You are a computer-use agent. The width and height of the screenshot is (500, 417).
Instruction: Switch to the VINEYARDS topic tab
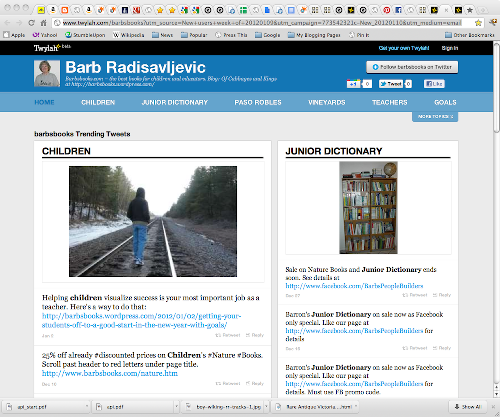pyautogui.click(x=327, y=102)
